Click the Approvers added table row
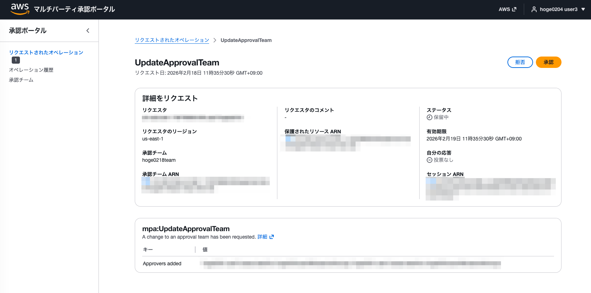The height and width of the screenshot is (293, 591). click(162, 263)
